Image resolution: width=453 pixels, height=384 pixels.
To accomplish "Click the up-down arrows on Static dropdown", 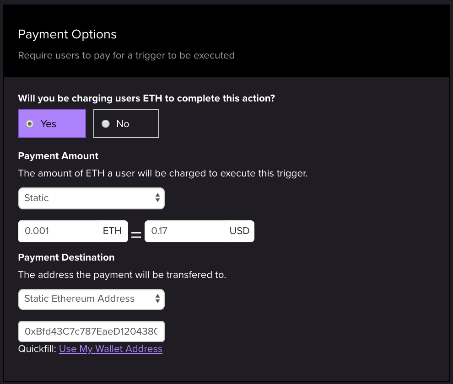I will pos(157,198).
